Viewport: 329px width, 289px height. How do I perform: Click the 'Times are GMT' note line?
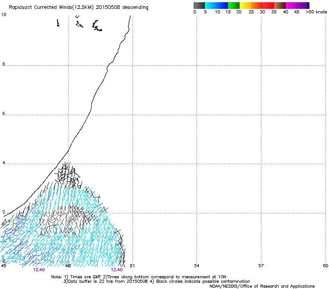pos(139,277)
